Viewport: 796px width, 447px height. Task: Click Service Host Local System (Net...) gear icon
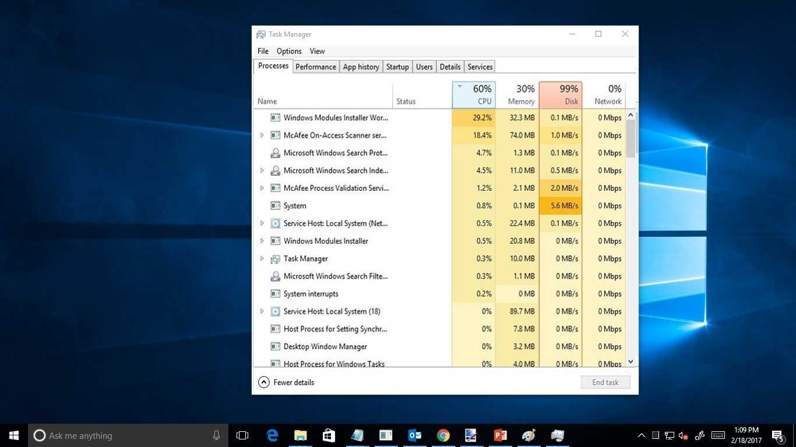[x=276, y=223]
